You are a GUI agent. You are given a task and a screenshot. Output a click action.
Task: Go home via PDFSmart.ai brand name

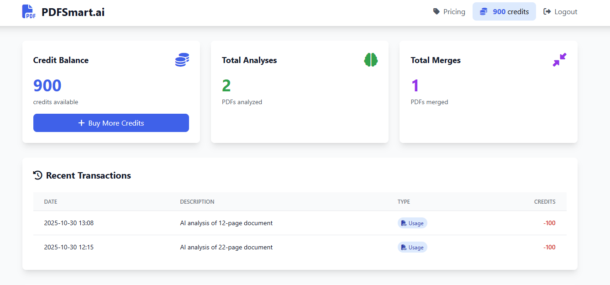click(73, 12)
